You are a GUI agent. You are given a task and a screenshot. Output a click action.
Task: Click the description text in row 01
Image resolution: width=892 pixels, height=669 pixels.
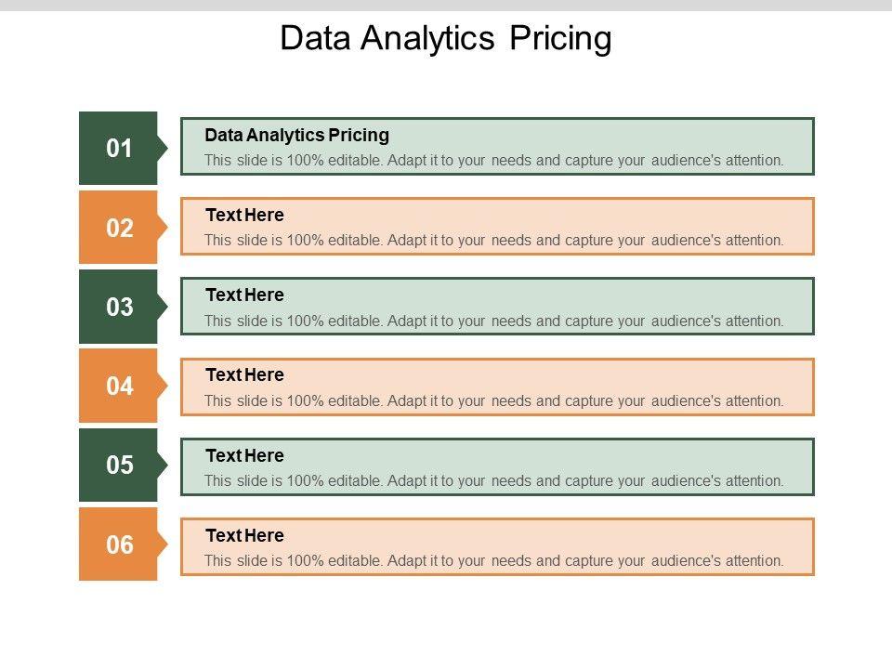tap(493, 160)
